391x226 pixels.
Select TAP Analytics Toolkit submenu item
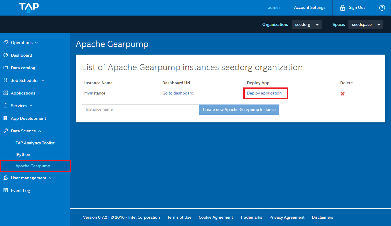pyautogui.click(x=35, y=143)
